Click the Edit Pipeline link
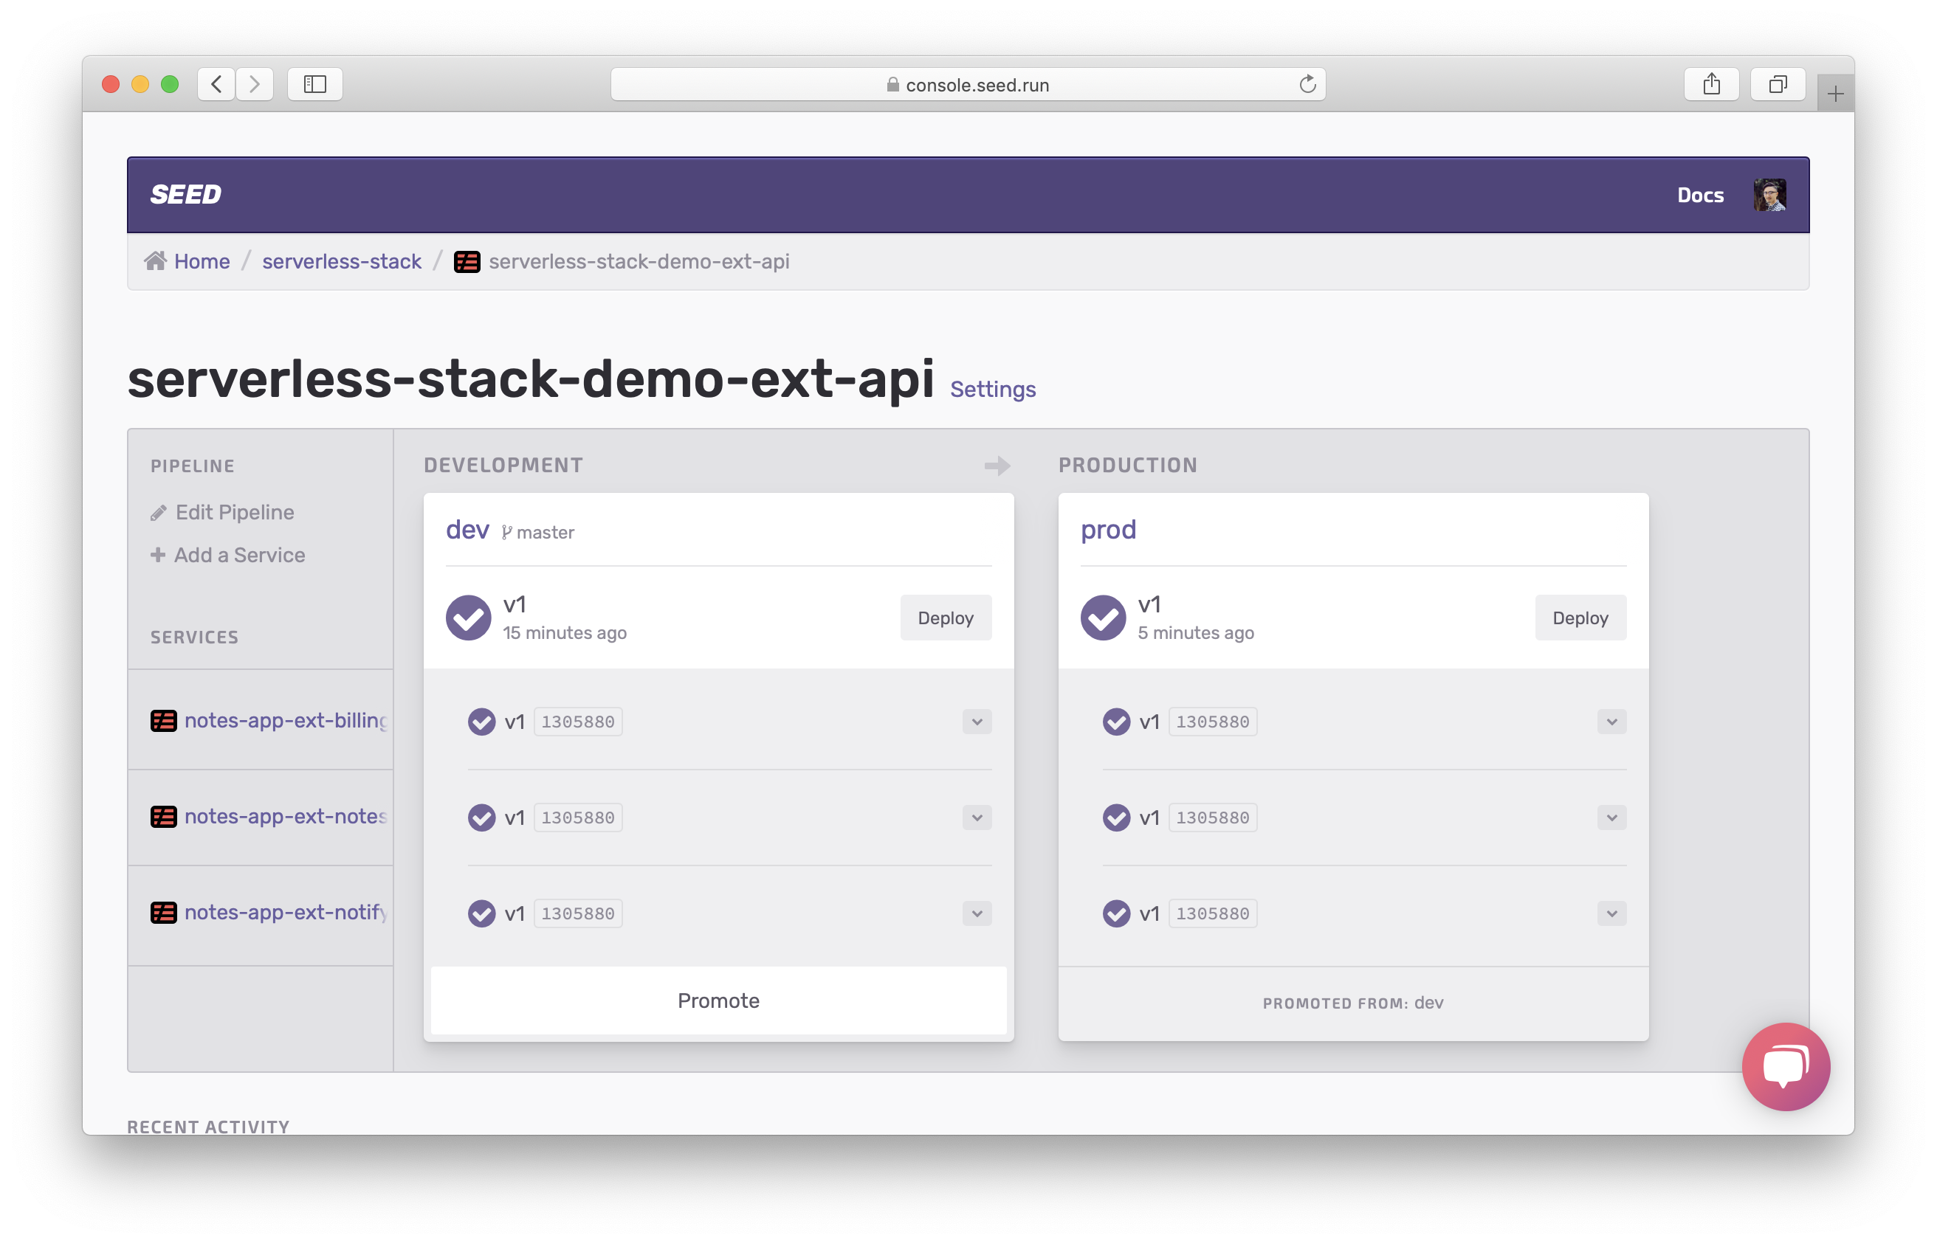This screenshot has width=1937, height=1244. pos(234,512)
